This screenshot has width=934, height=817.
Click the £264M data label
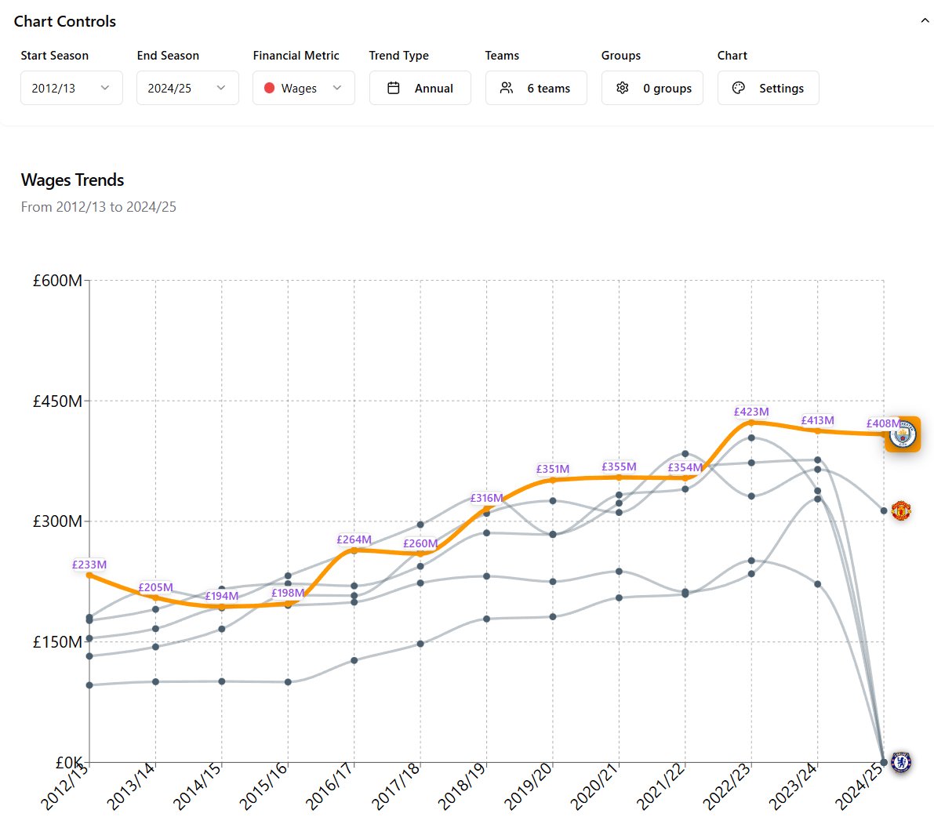point(354,539)
